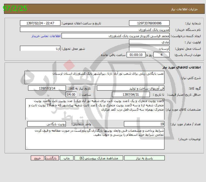Click the خروج exit button
206x182 pixels.
(37, 158)
